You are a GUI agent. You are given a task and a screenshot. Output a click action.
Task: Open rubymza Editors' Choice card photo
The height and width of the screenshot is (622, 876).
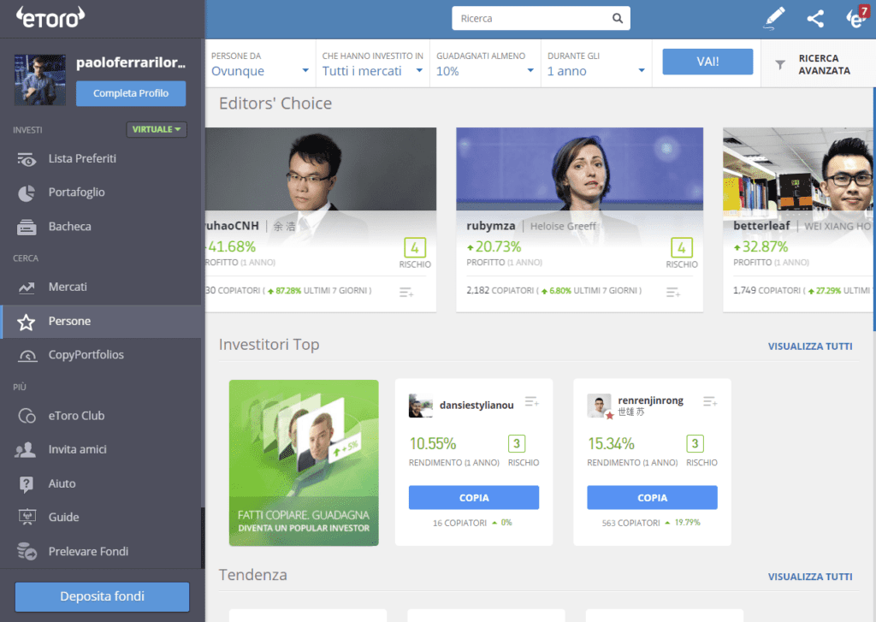(579, 169)
